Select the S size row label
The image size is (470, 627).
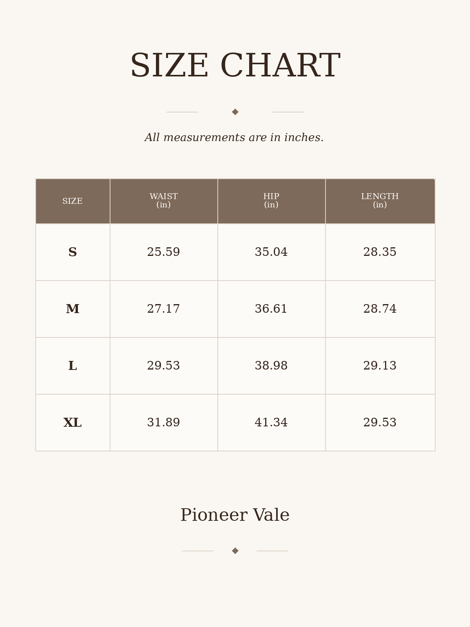[72, 252]
